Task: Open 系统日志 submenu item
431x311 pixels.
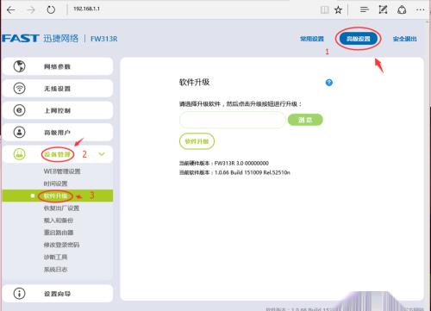Action: (55, 270)
